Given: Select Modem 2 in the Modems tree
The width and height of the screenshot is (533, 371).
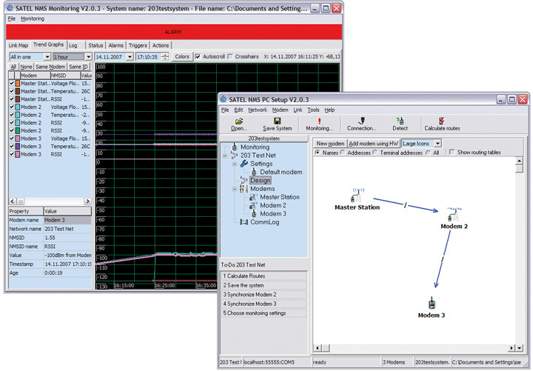Looking at the screenshot, I should [273, 205].
